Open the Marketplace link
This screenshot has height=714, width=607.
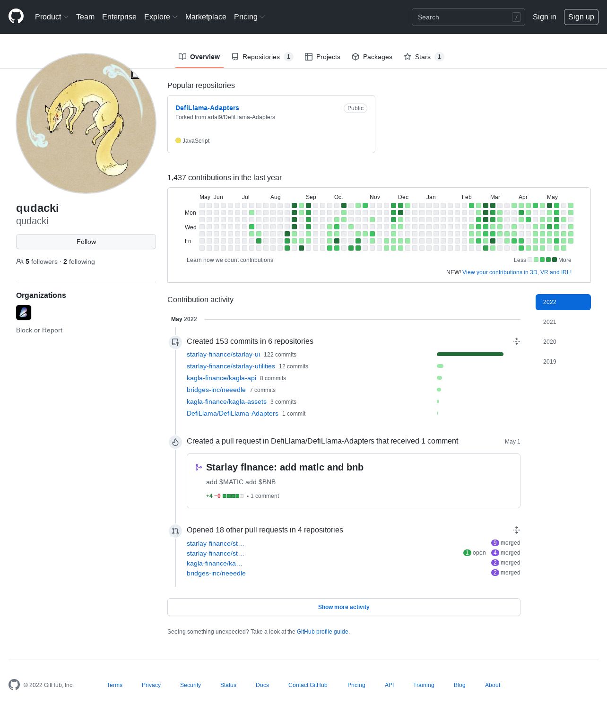coord(206,17)
